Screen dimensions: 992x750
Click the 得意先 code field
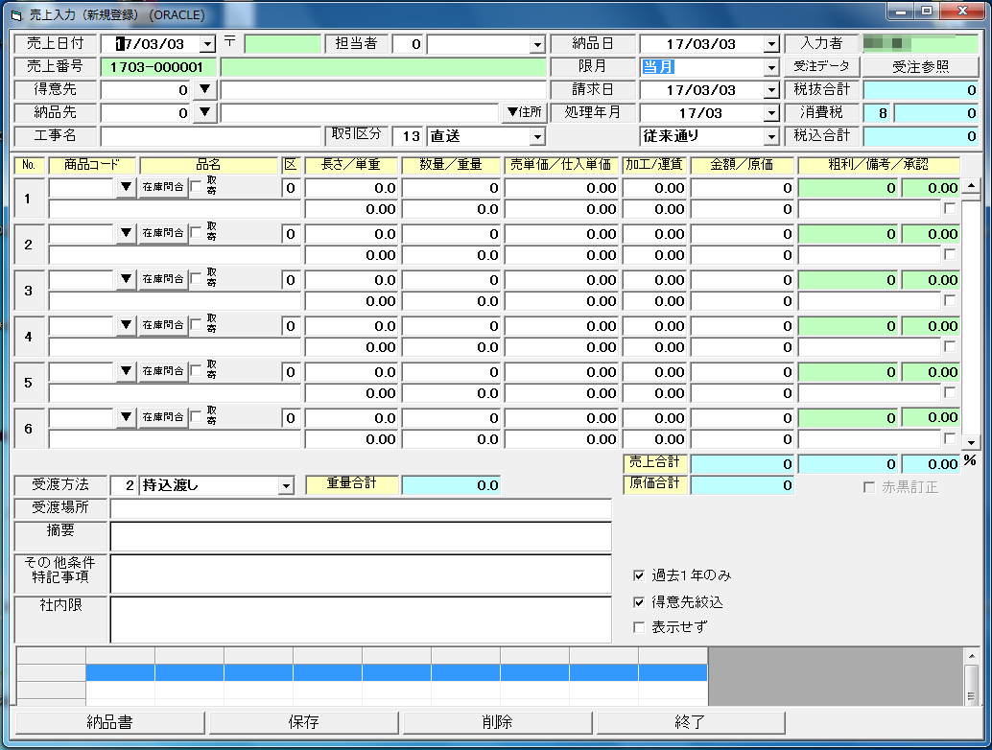(146, 90)
